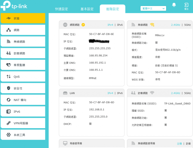Click the wireless signal icon in sidebar
This screenshot has height=148, width=193.
click(9, 42)
